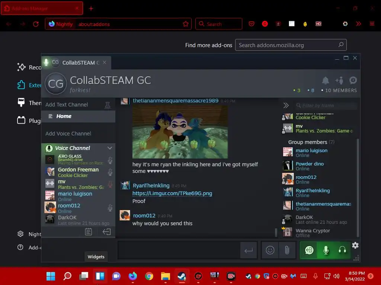Collapse the Voice Channel section
This screenshot has height=285, width=381.
[x=110, y=148]
